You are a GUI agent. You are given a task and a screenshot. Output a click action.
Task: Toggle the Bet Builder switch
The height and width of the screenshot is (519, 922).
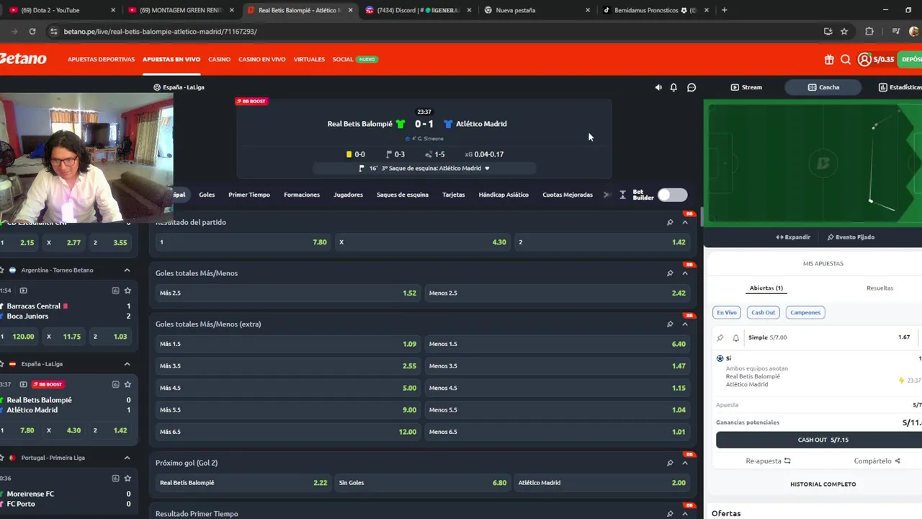coord(672,195)
